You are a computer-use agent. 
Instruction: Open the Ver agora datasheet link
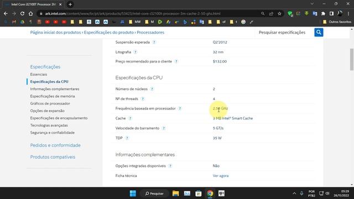[x=221, y=176]
